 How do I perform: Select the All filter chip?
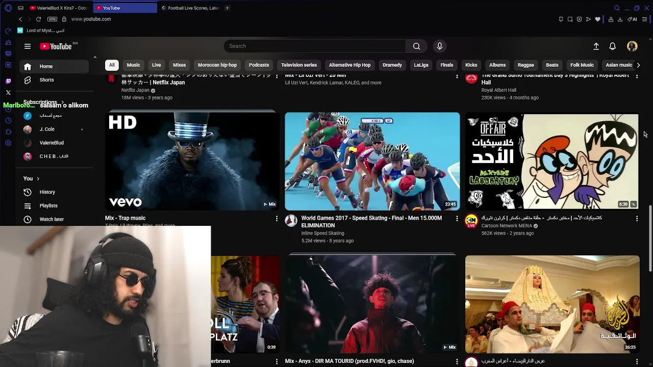pos(112,65)
